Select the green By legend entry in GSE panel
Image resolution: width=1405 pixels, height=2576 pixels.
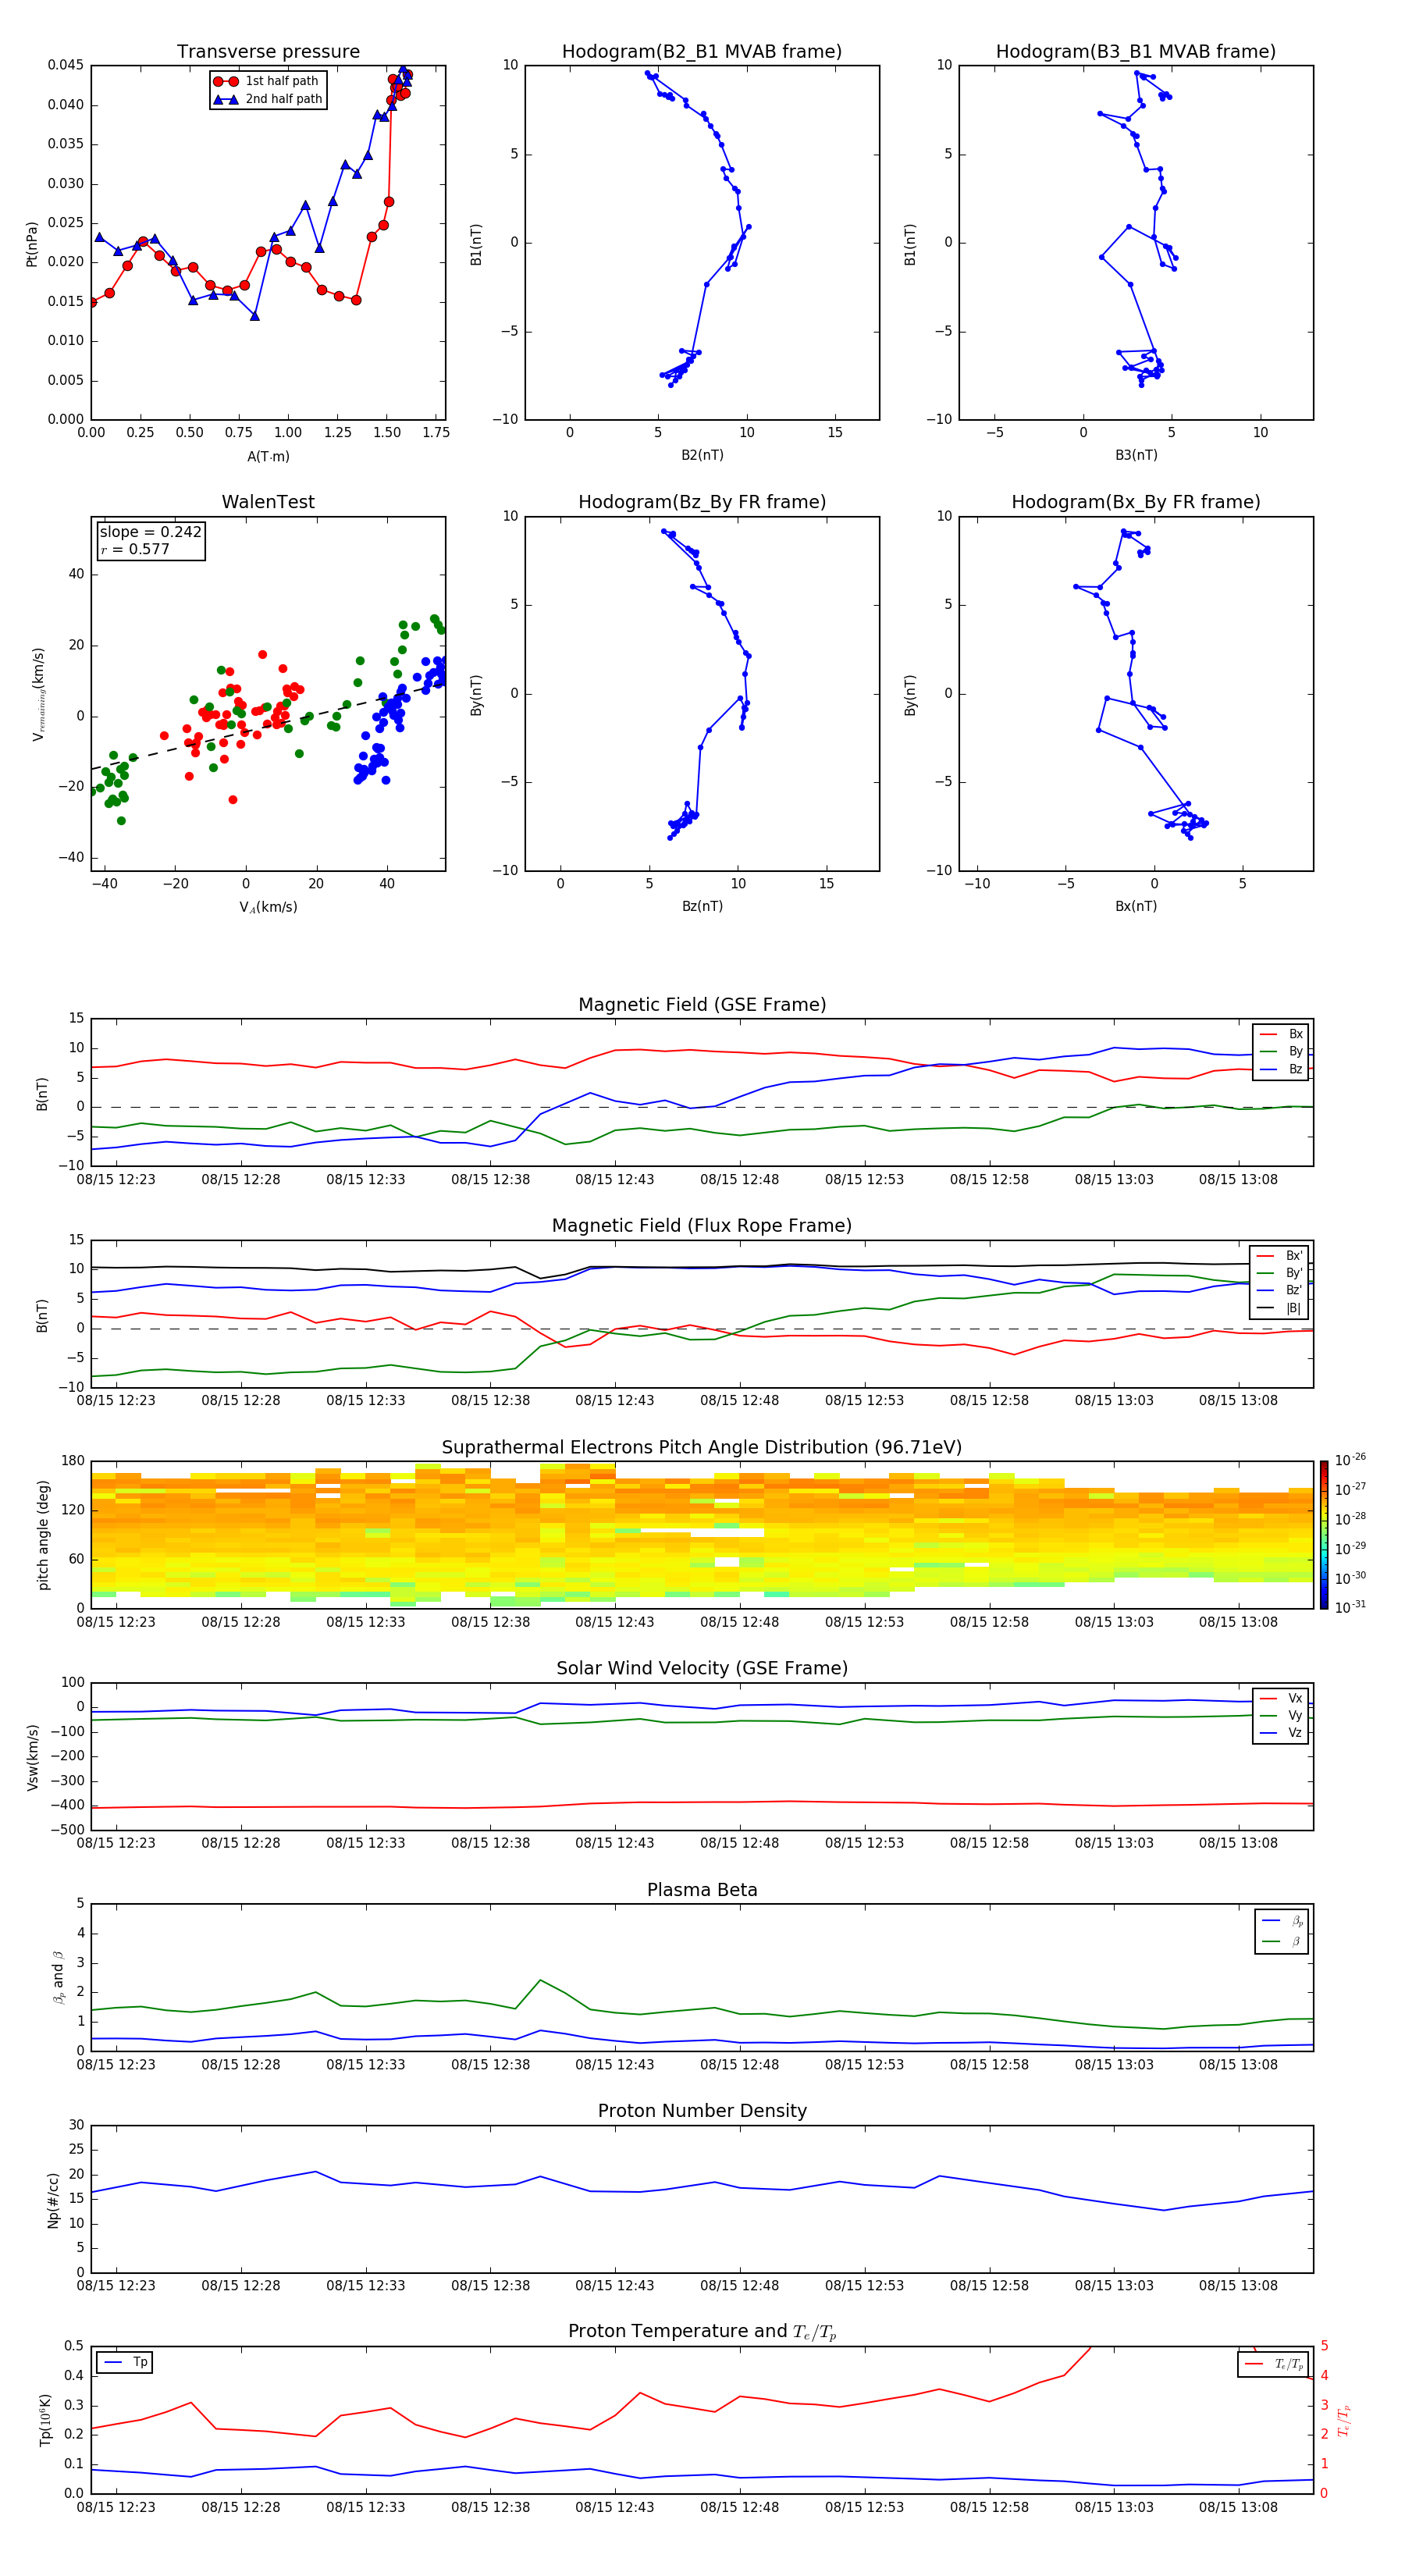[1281, 1051]
